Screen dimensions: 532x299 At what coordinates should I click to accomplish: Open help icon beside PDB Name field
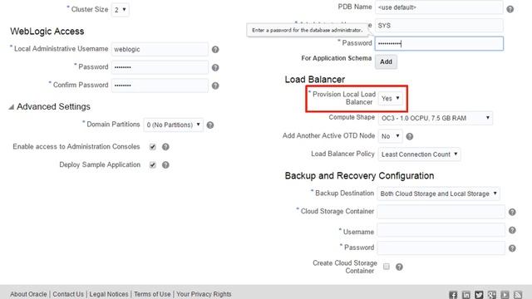(x=510, y=9)
